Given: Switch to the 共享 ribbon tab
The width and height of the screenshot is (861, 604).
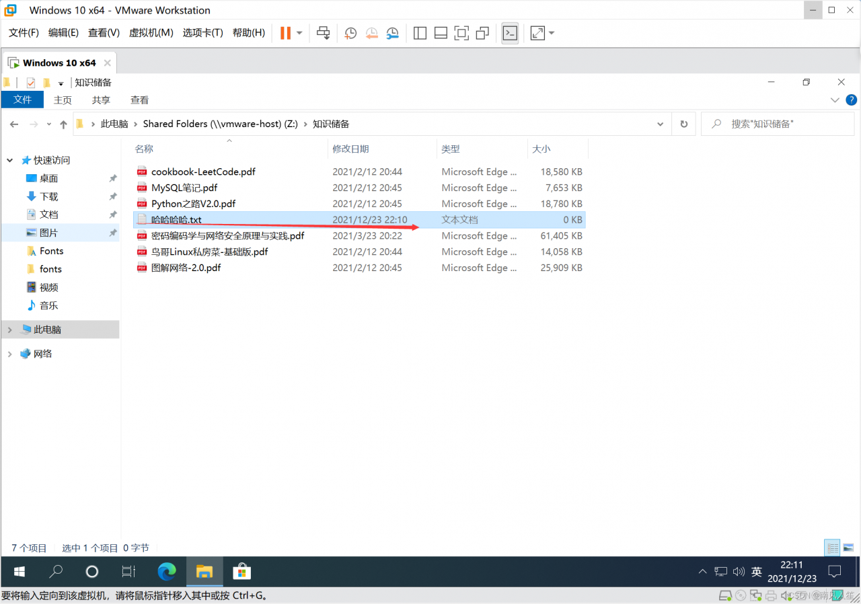Looking at the screenshot, I should click(101, 100).
